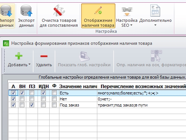Enable ВН checkbox in Нет row
The image size is (186, 140).
tap(22, 99)
